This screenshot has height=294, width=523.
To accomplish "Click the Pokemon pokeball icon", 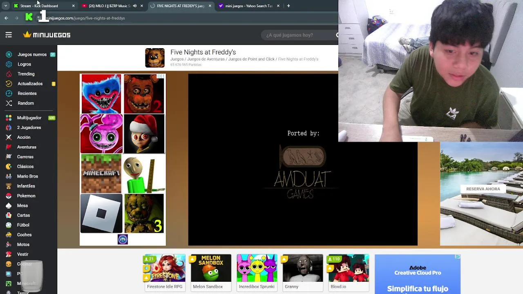I will pos(9,196).
